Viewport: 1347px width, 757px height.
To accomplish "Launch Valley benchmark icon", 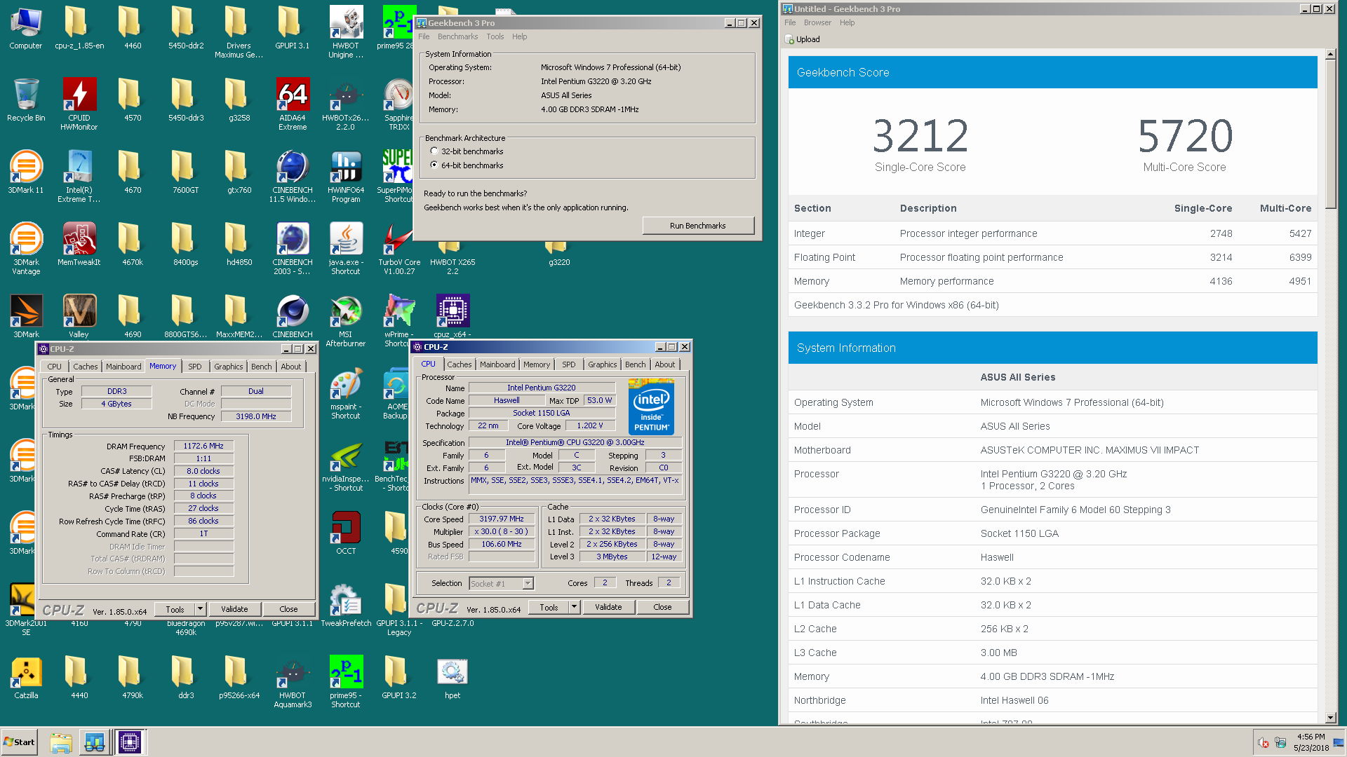I will (79, 317).
